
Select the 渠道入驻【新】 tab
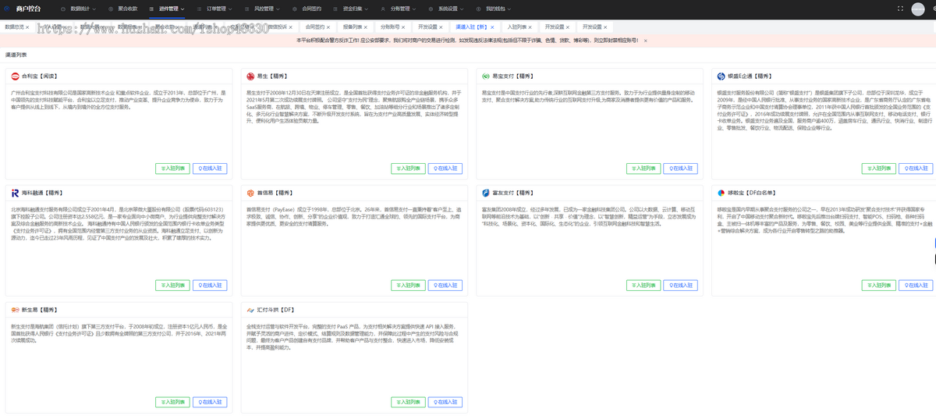[472, 27]
